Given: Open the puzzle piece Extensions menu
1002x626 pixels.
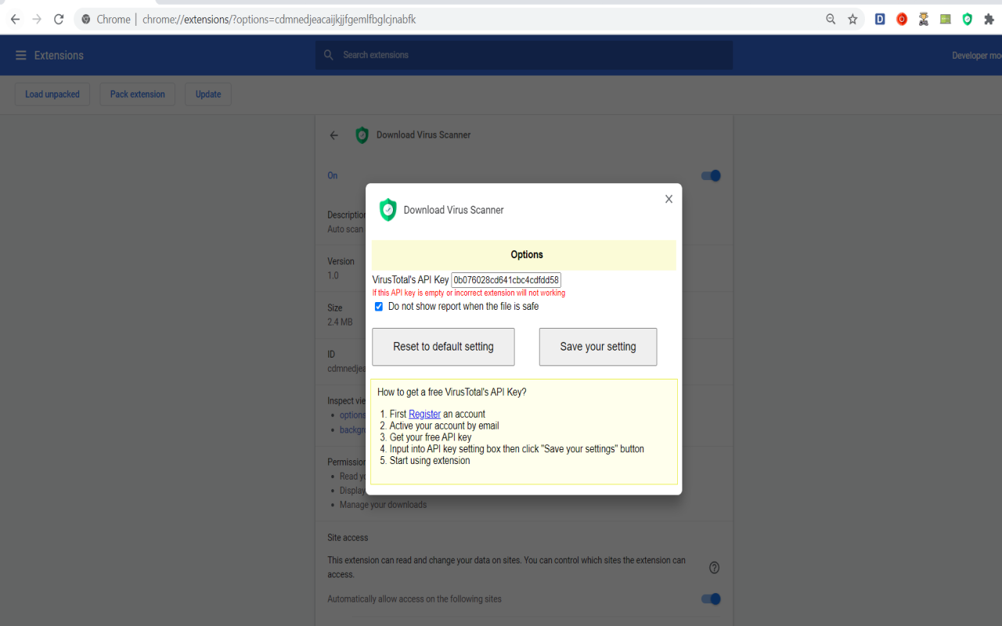Looking at the screenshot, I should pyautogui.click(x=989, y=20).
